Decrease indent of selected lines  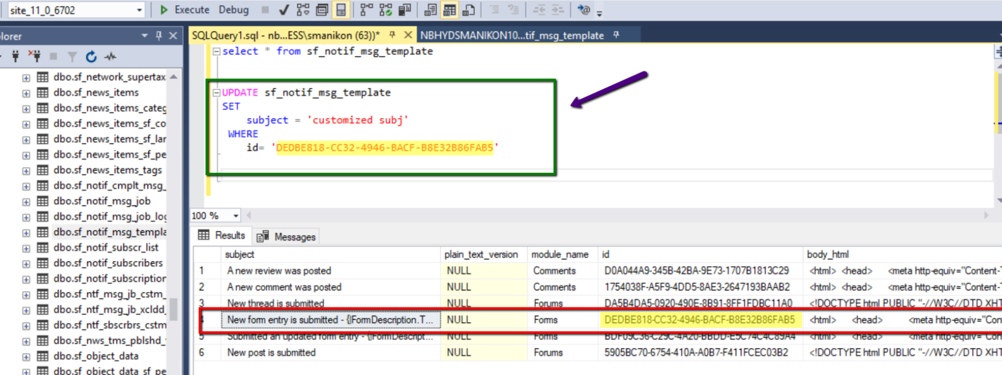(539, 10)
